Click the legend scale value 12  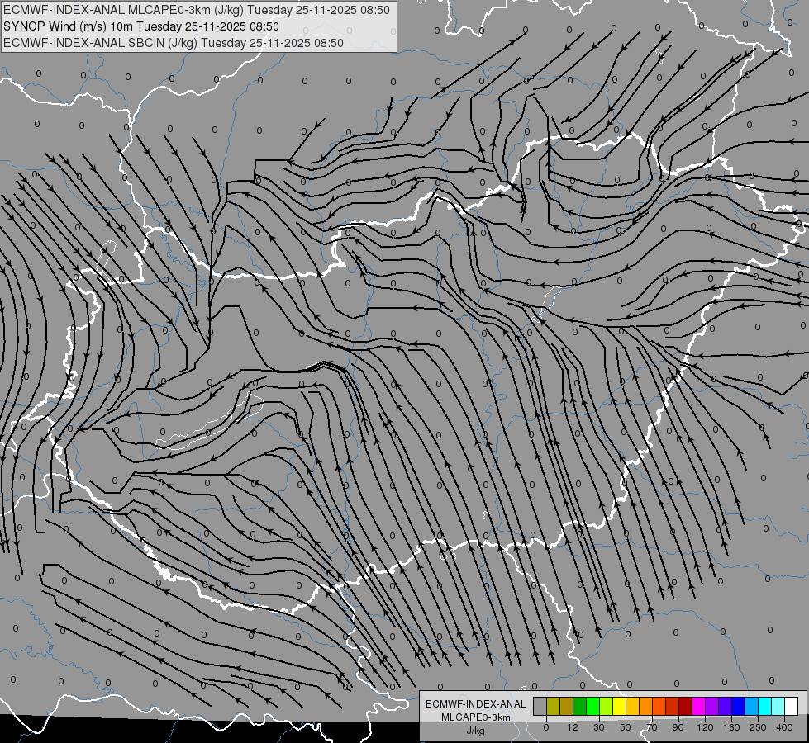573,727
